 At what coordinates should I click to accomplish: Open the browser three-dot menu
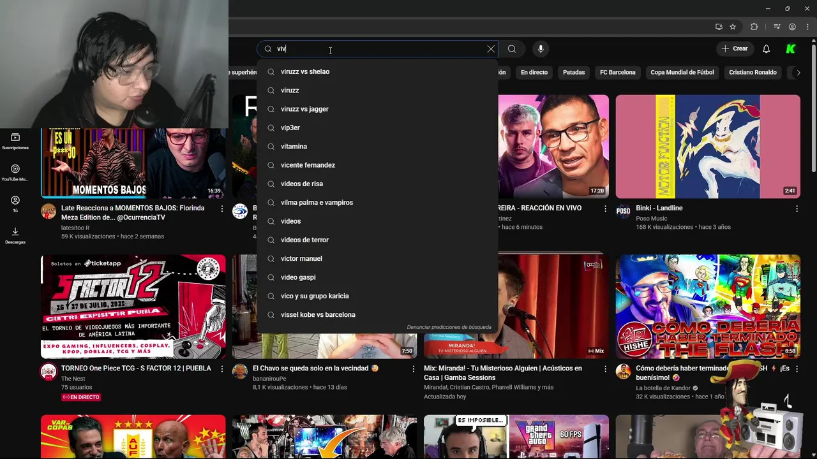point(807,27)
